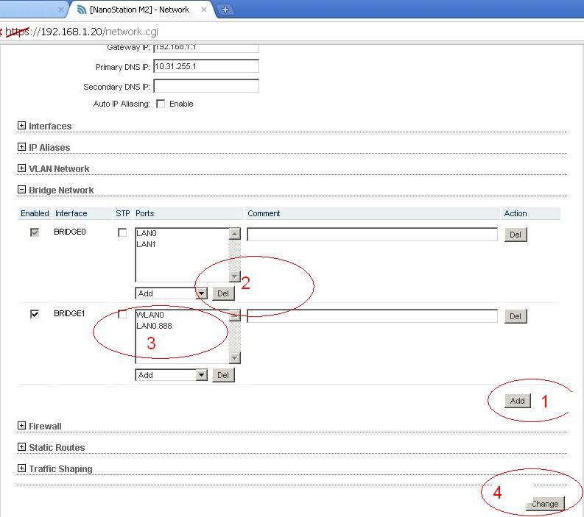The height and width of the screenshot is (517, 584).
Task: Collapse the Bridge Network section
Action: [21, 190]
